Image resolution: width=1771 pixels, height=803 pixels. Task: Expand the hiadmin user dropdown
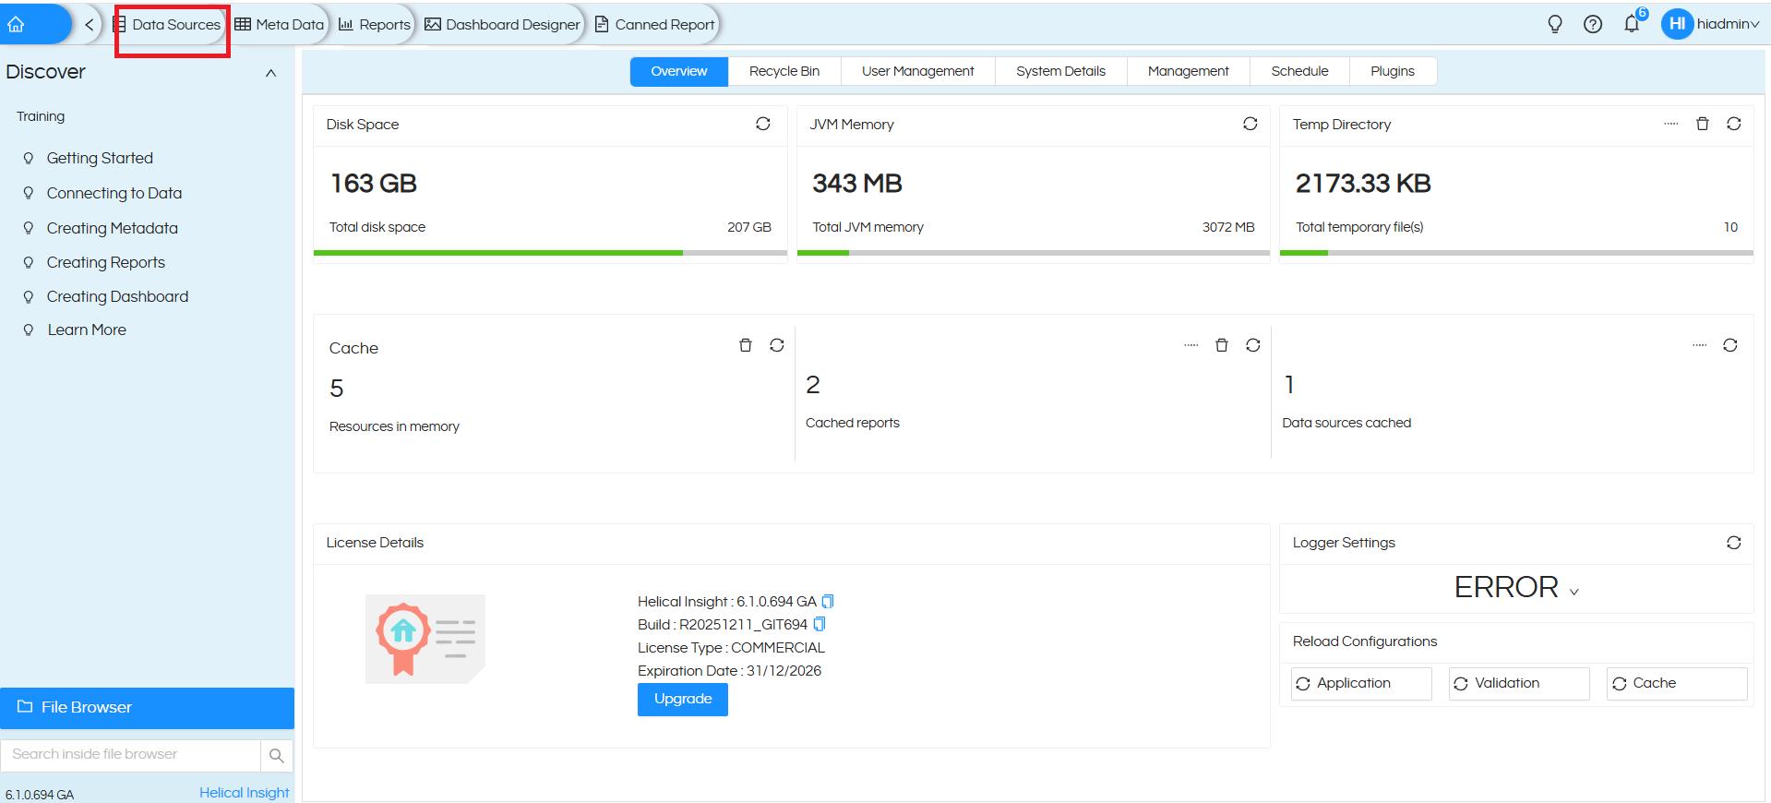1728,24
